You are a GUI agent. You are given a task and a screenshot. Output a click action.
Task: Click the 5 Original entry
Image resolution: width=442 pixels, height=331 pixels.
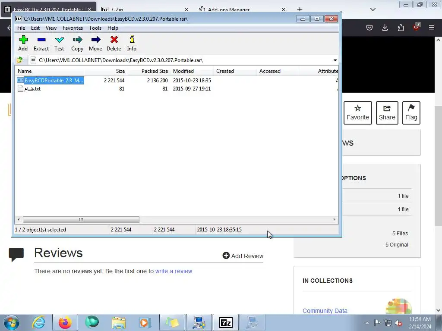tap(397, 245)
